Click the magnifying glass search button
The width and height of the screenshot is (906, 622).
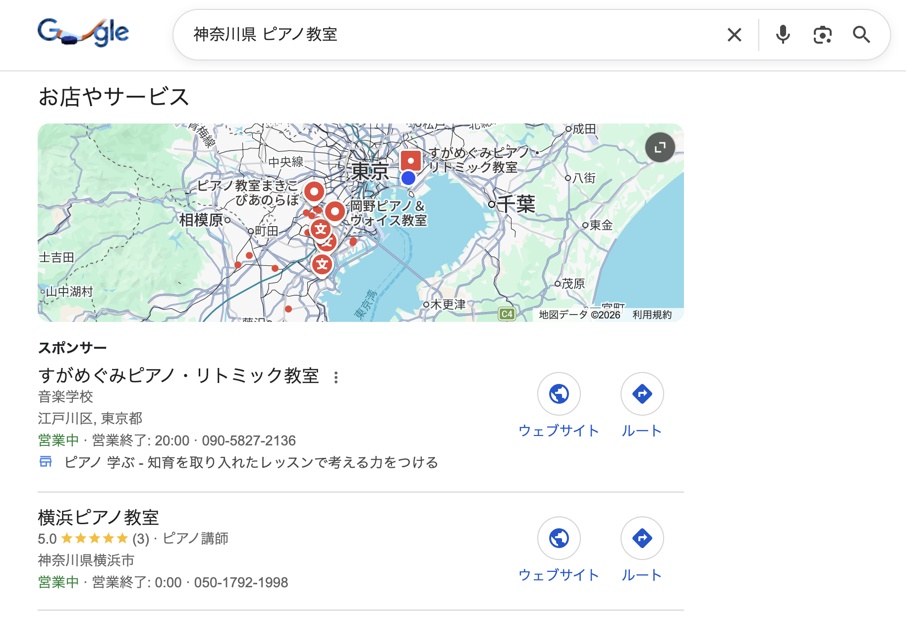pos(861,35)
